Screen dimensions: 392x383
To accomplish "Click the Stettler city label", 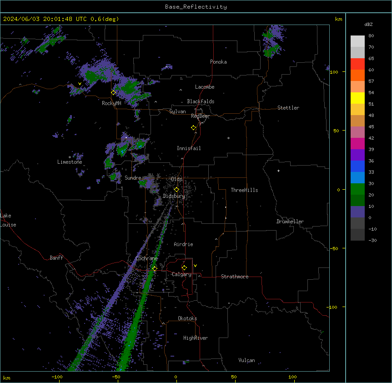I will (x=288, y=108).
